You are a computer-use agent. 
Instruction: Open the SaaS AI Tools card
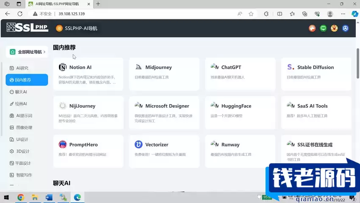click(316, 113)
